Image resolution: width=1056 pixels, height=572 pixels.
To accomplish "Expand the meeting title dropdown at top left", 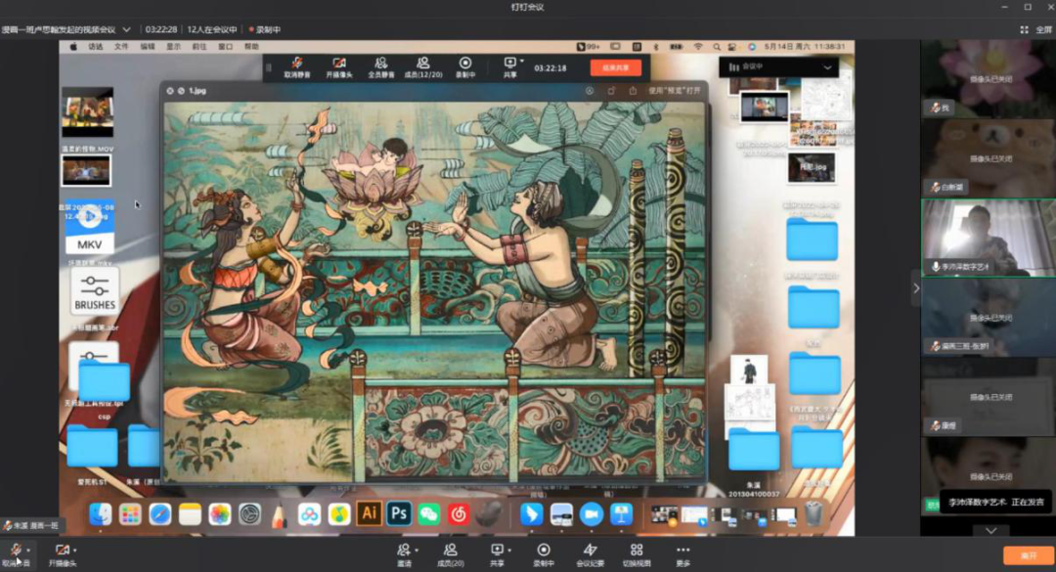I will (126, 29).
